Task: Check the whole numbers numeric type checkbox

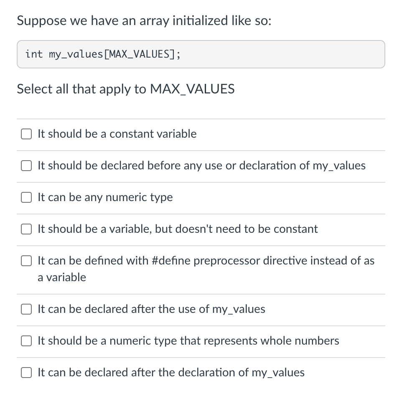Action: (26, 341)
